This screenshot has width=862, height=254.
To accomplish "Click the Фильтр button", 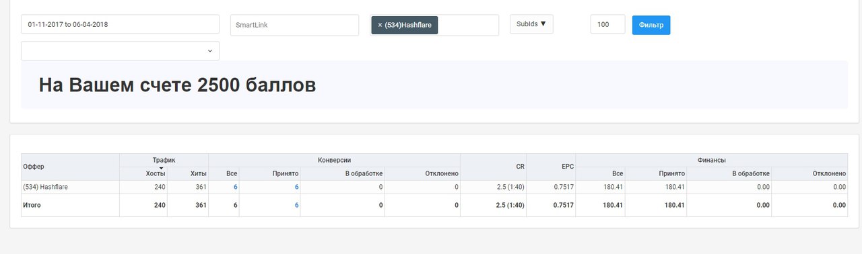I will [x=651, y=25].
